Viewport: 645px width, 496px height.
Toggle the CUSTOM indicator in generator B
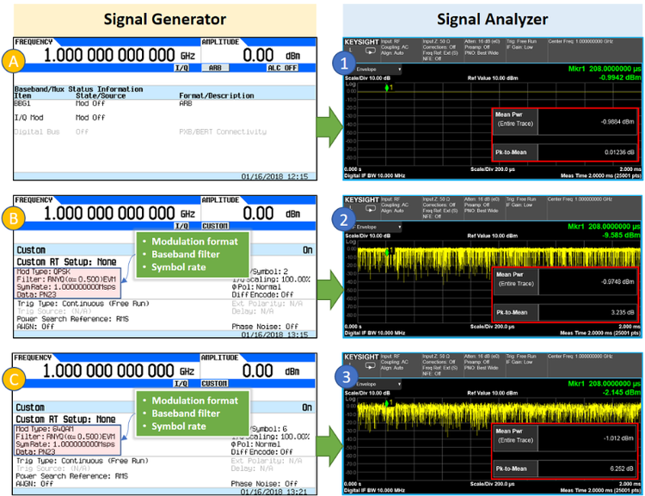coord(216,224)
